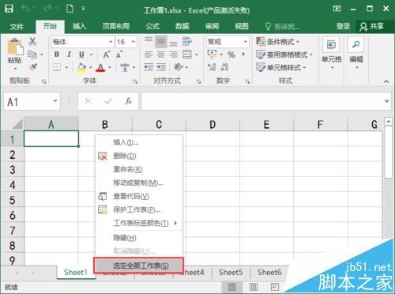
Task: Click the Insert Function fx button
Action: 128,101
